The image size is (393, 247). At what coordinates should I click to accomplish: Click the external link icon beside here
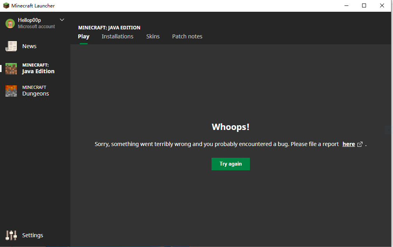pos(360,144)
